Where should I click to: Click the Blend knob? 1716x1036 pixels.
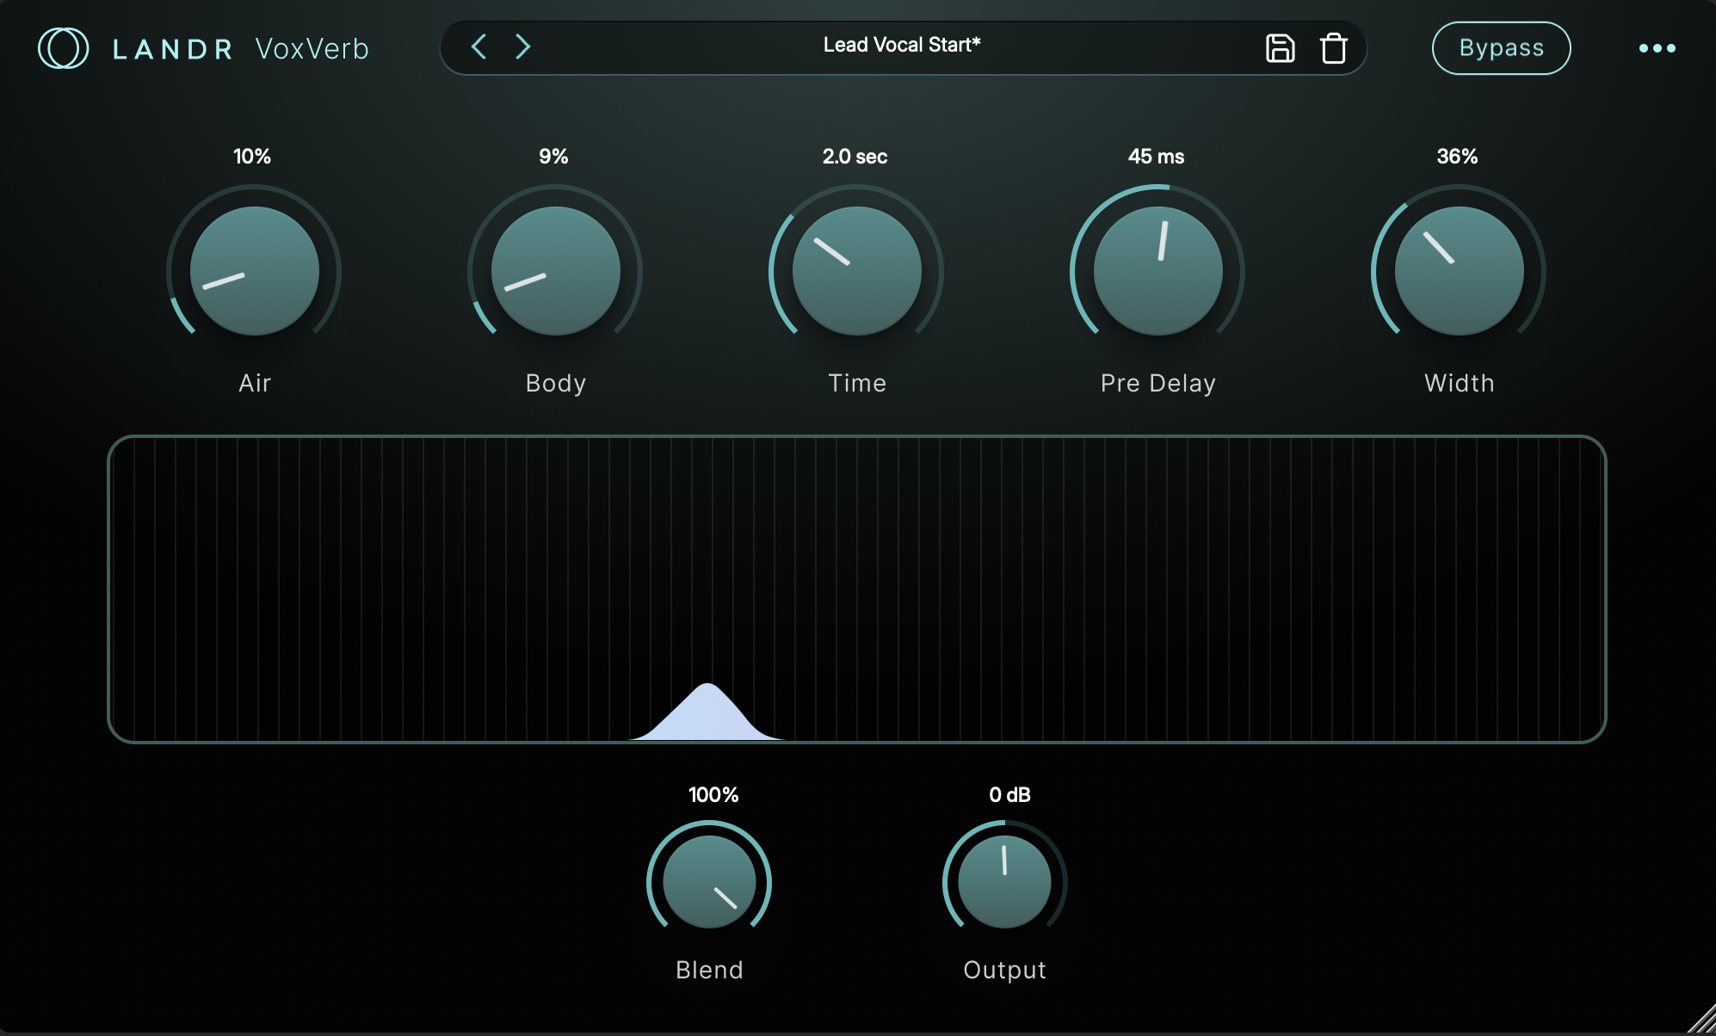[x=709, y=882]
